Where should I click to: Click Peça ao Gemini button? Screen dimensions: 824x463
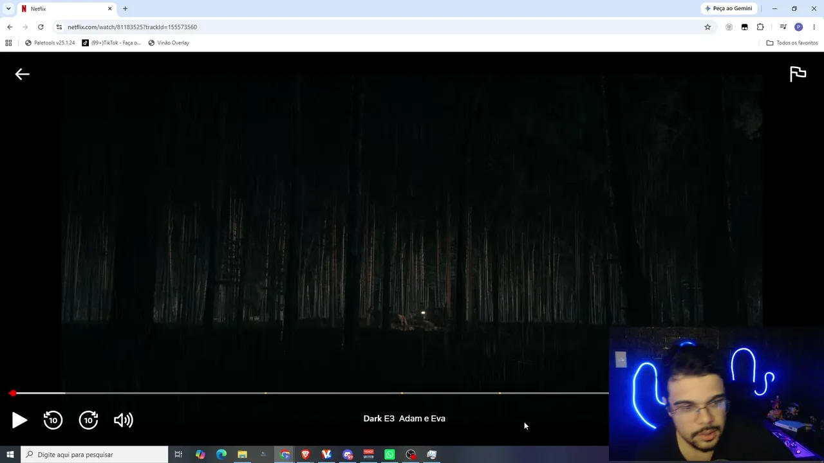[x=728, y=9]
